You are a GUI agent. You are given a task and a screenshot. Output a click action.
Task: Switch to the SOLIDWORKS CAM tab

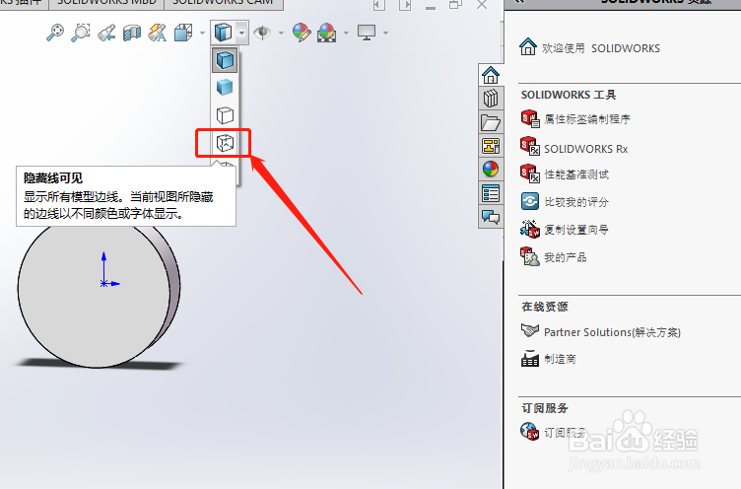(x=224, y=3)
